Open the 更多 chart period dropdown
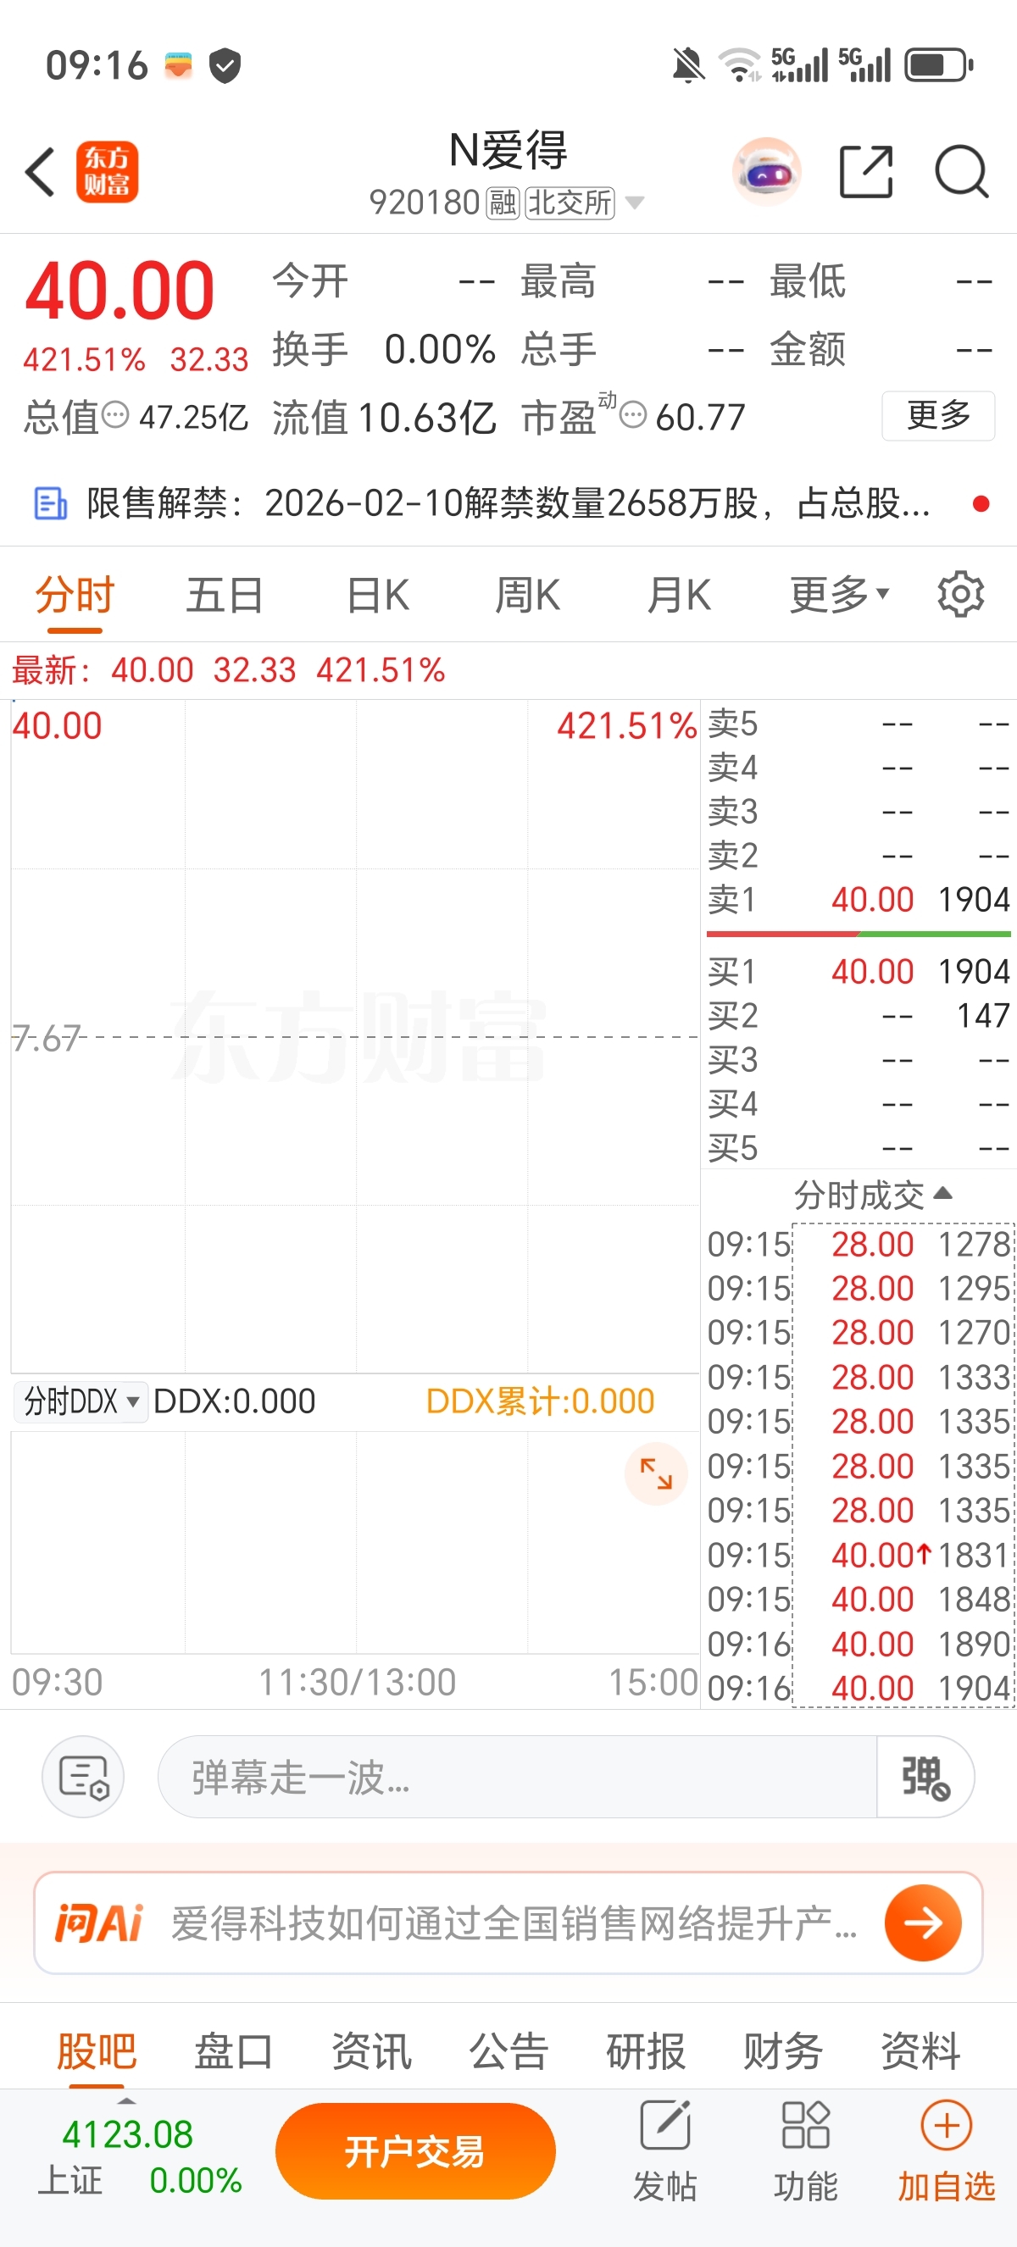Screen dimensions: 1017x2247 839,595
